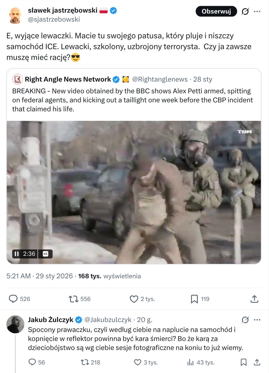This screenshot has height=373, width=269.
Task: Bookmark the main post
Action: 194,299
